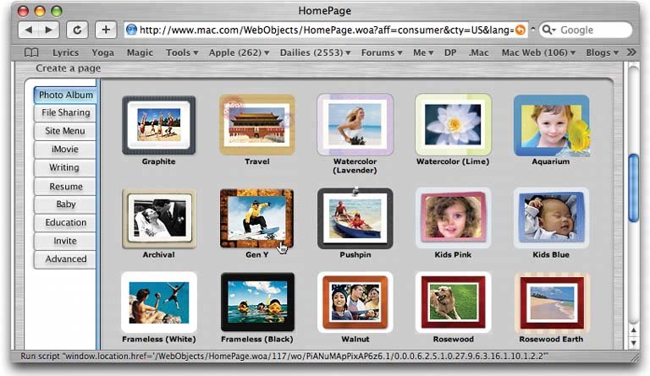Open the Google search magnifier menu

(x=548, y=30)
